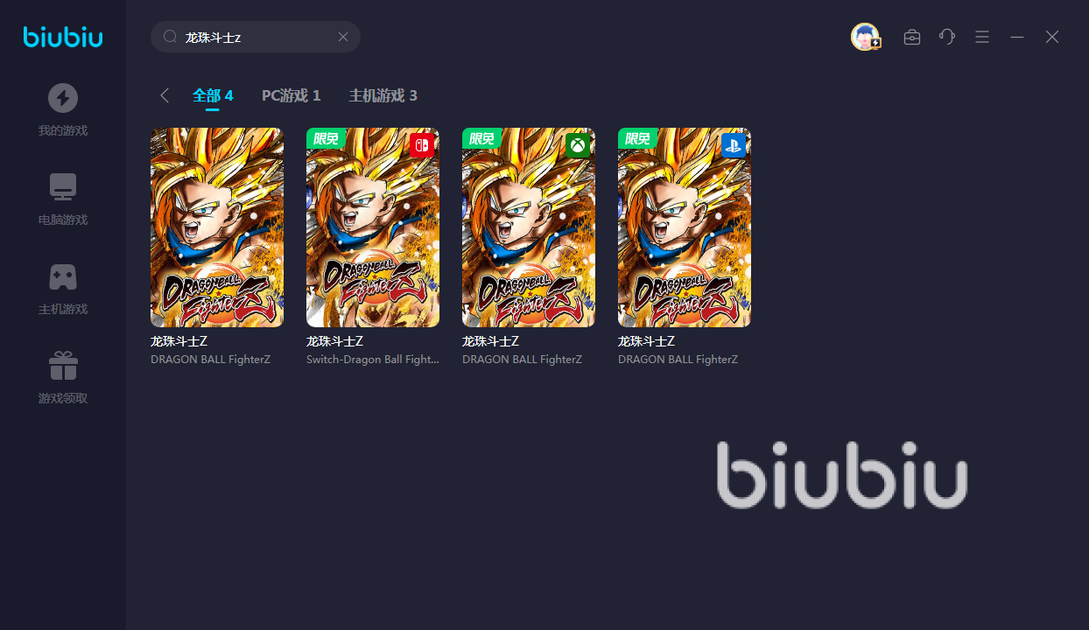Switch to the 全部 4 tab
1089x630 pixels.
pyautogui.click(x=213, y=95)
